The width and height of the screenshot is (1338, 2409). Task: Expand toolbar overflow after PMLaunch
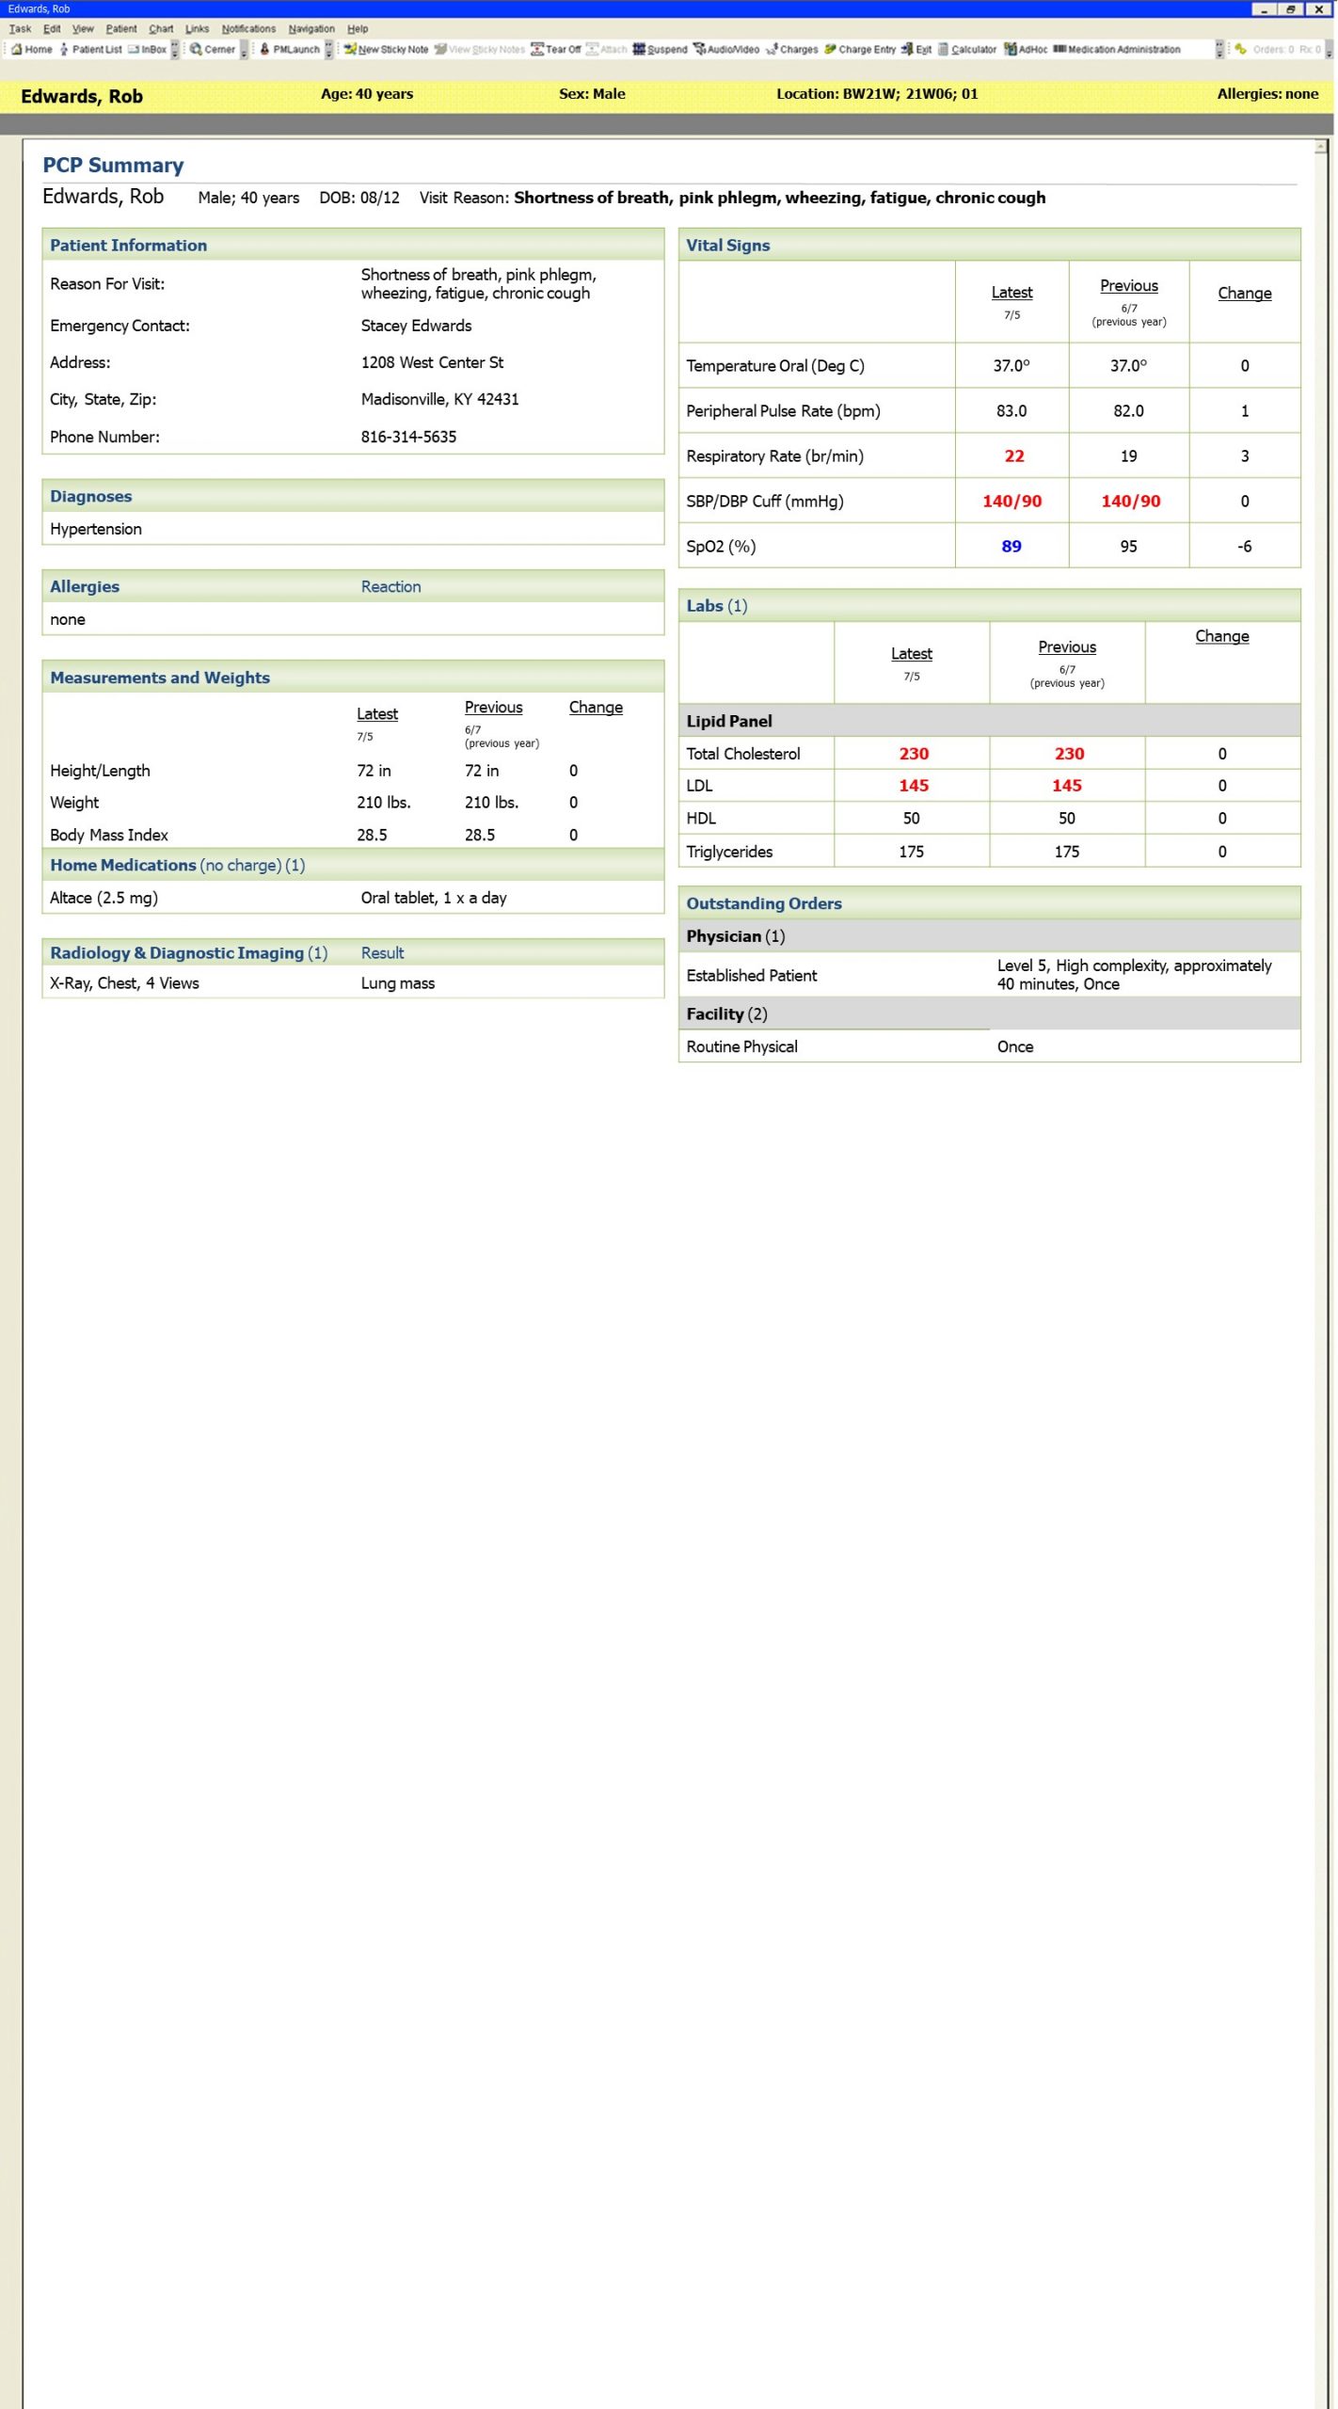[328, 50]
